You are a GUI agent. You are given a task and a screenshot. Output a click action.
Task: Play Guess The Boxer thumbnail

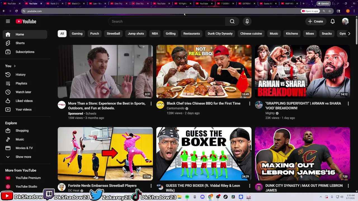pos(204,154)
